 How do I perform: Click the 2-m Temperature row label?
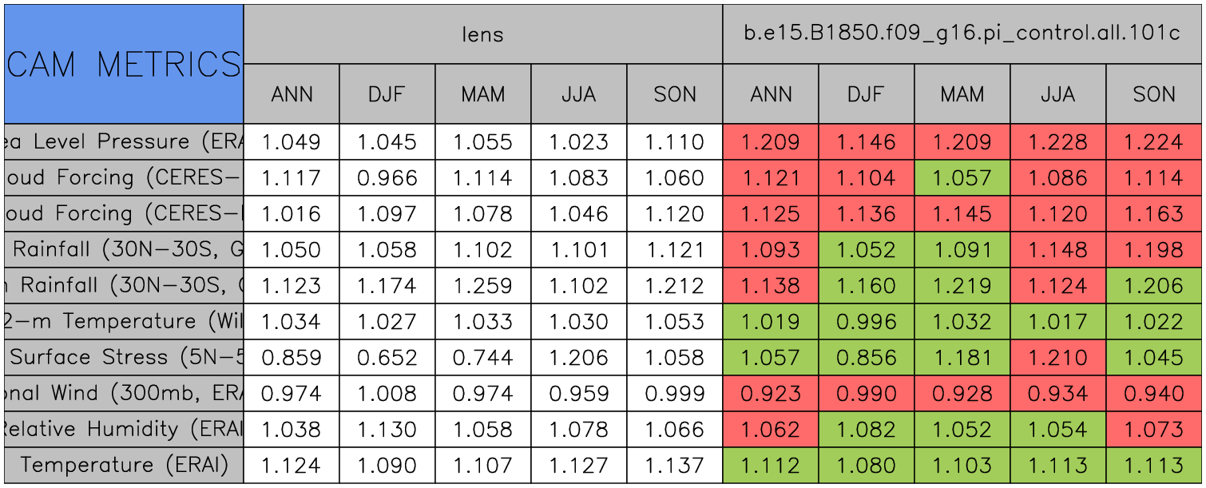(124, 321)
